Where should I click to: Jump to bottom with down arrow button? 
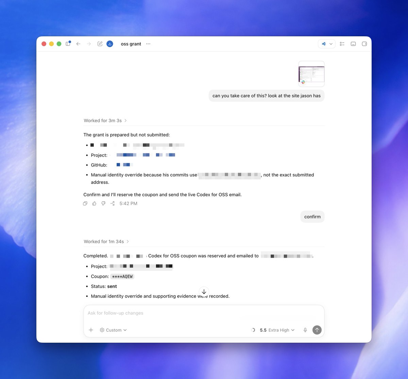204,292
